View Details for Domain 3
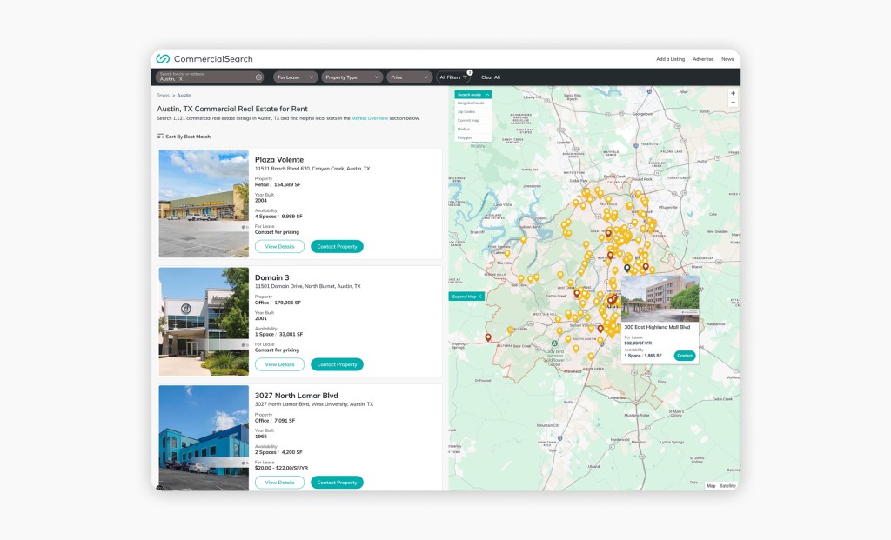The height and width of the screenshot is (540, 891). click(279, 364)
